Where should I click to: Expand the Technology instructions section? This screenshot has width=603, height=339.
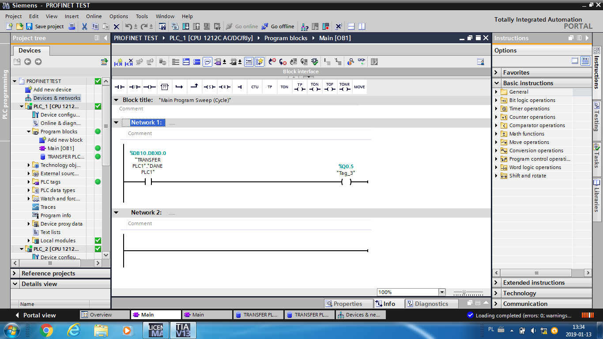[x=497, y=293]
